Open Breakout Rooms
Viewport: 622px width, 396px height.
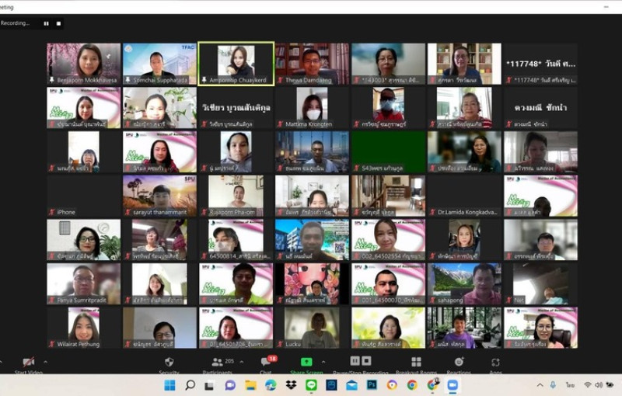(x=416, y=362)
